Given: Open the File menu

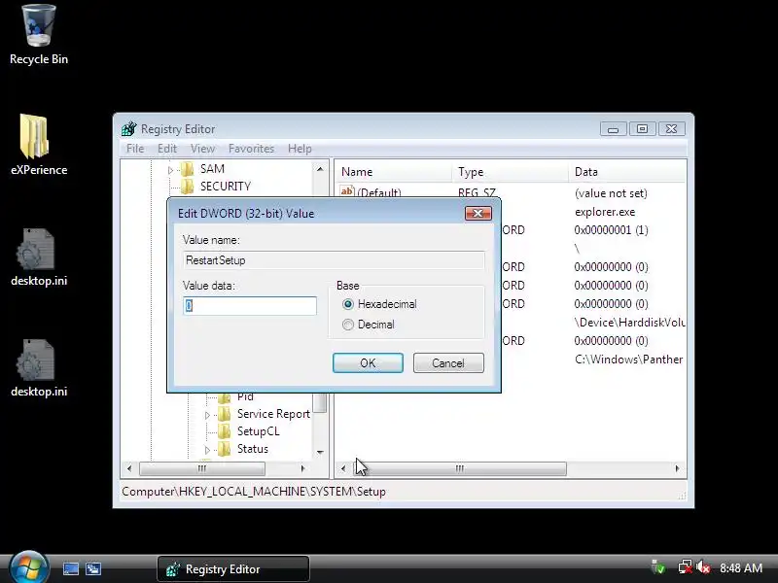Looking at the screenshot, I should tap(135, 149).
